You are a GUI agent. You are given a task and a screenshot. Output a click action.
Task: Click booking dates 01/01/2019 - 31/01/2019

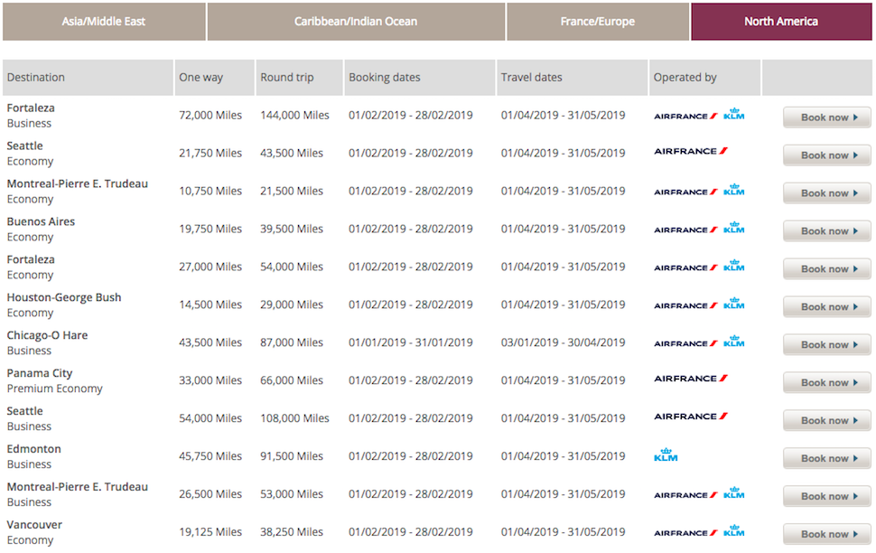click(411, 342)
